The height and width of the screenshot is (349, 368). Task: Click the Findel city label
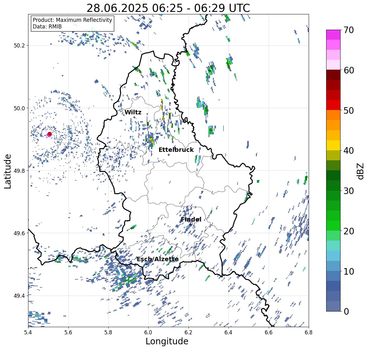tap(191, 219)
